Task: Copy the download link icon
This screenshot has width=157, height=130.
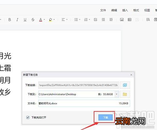Action: pyautogui.click(x=125, y=85)
